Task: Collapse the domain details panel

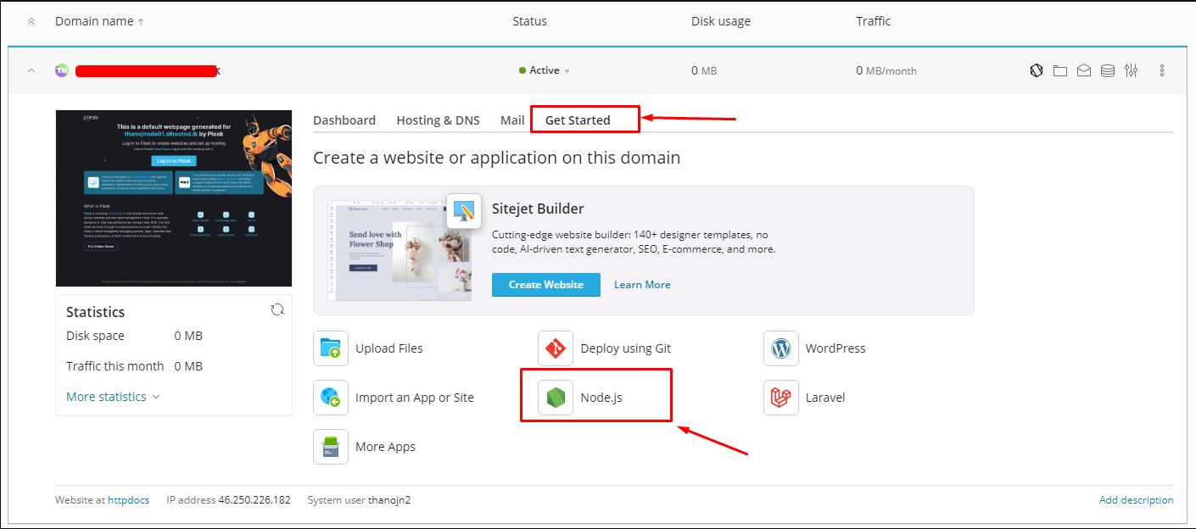Action: click(31, 70)
